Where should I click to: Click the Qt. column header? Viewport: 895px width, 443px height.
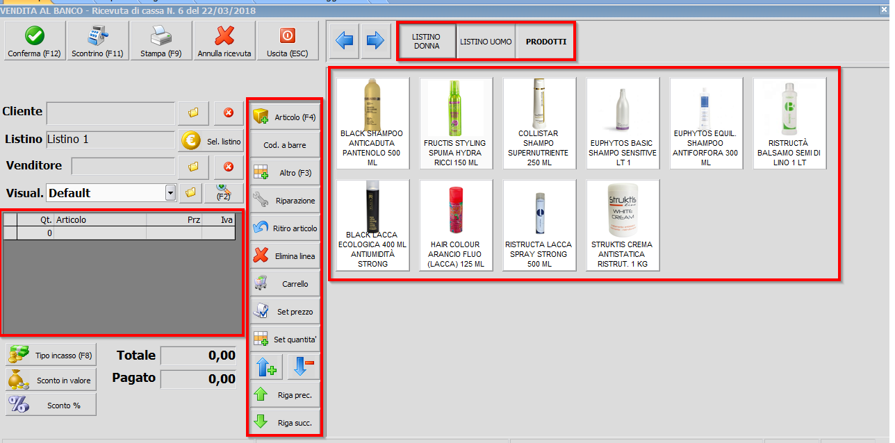pyautogui.click(x=35, y=219)
